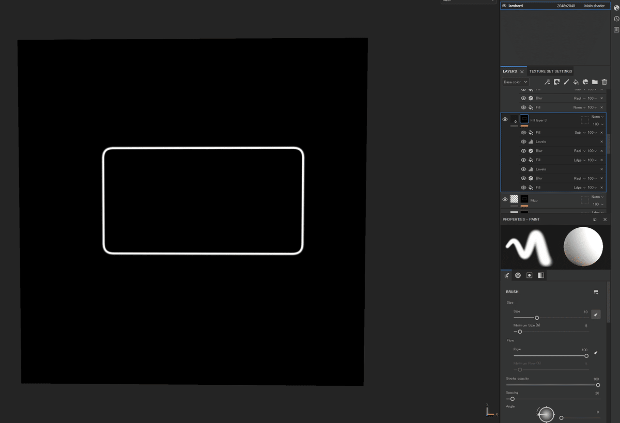This screenshot has height=423, width=620.
Task: Toggle visibility of the Fill Sub effect
Action: (x=523, y=132)
